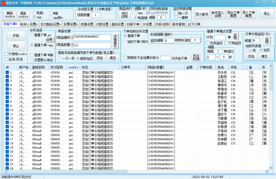Open the 付款设置 tab
Viewport: 276px width, 179px height.
click(x=102, y=24)
